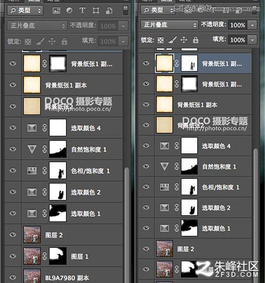
Task: Lock transparent pixels in right panel
Action: click(x=160, y=40)
